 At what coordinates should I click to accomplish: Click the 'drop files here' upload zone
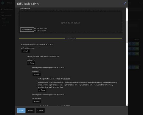click(x=70, y=22)
